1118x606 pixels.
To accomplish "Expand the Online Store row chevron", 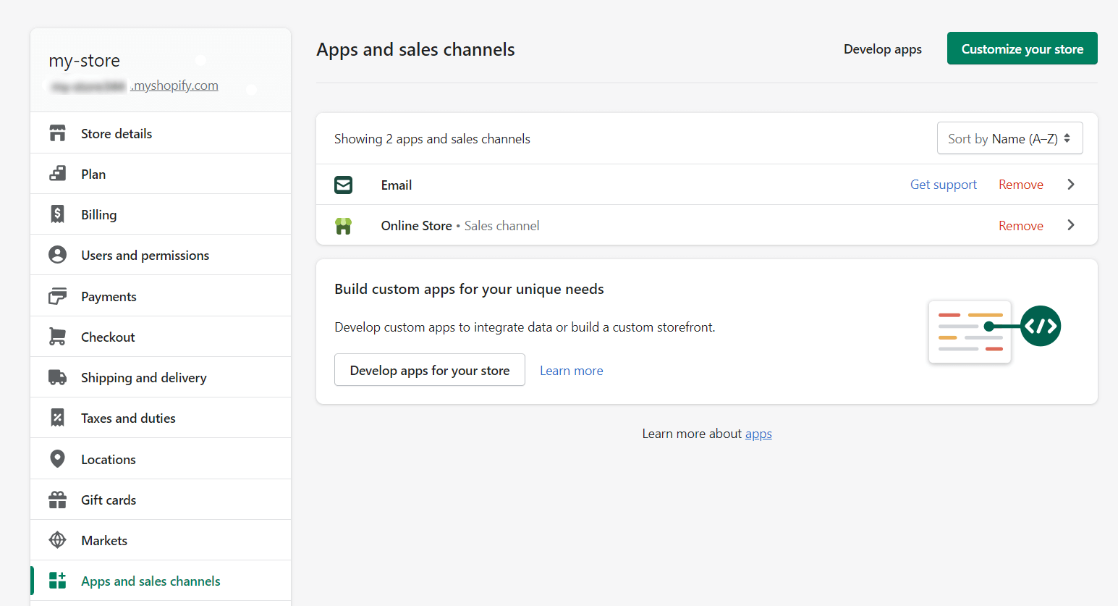I will [1071, 225].
